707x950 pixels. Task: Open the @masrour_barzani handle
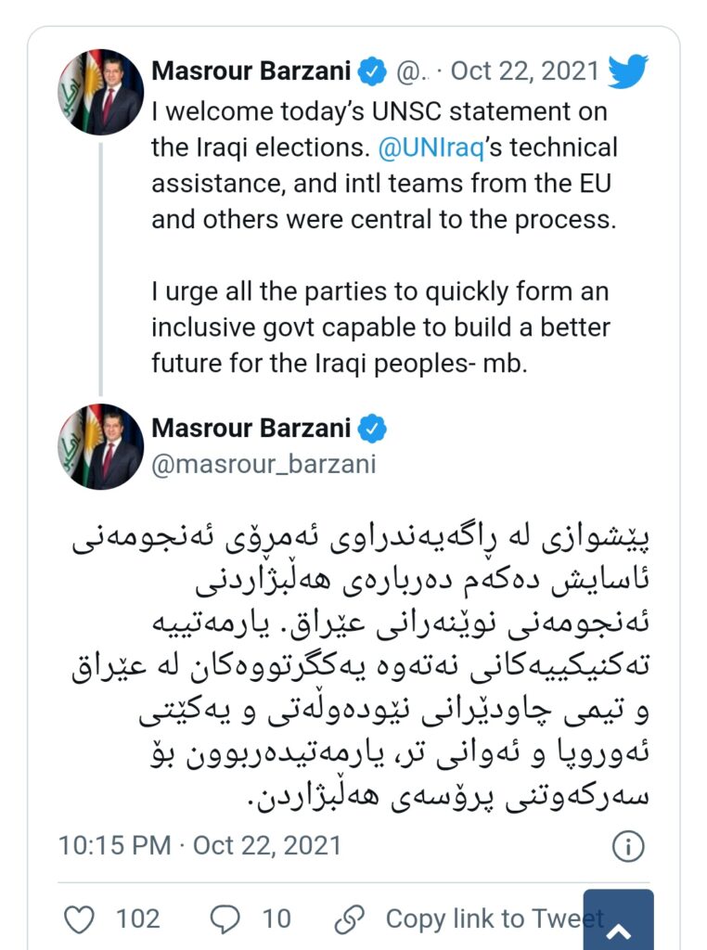[264, 463]
